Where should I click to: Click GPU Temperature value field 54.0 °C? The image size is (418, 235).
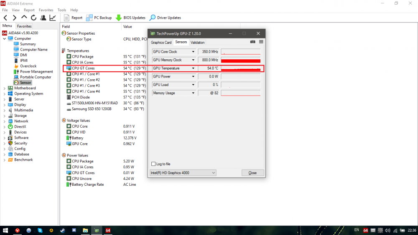[209, 68]
